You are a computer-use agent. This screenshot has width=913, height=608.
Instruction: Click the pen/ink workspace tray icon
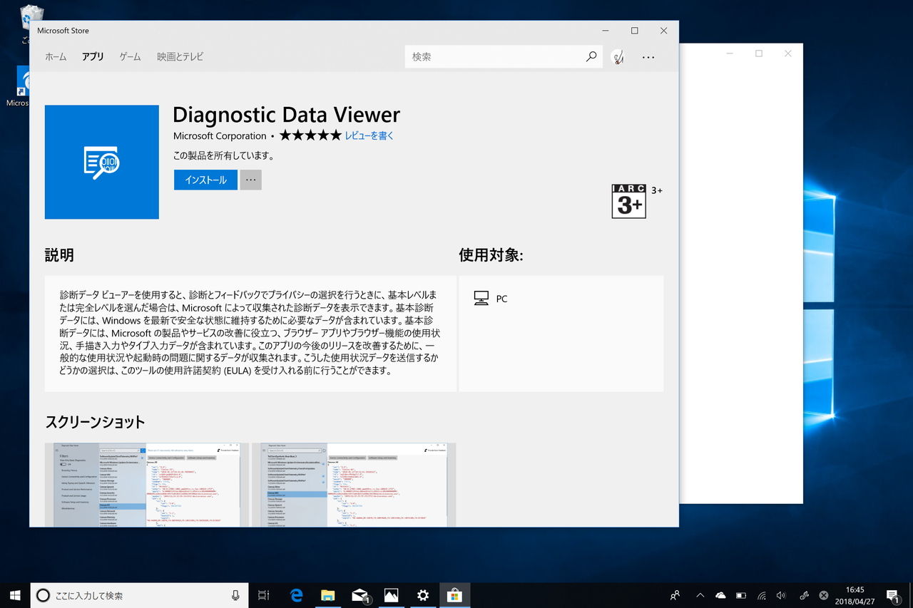pyautogui.click(x=804, y=595)
